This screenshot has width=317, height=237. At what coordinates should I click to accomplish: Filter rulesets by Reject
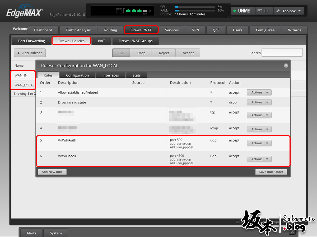(x=164, y=53)
